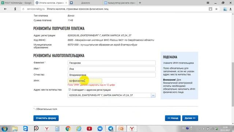Viewport: 234px width, 132px height.
Task: Switch to the Калькулятор расчета tab
Action: (x=120, y=3)
